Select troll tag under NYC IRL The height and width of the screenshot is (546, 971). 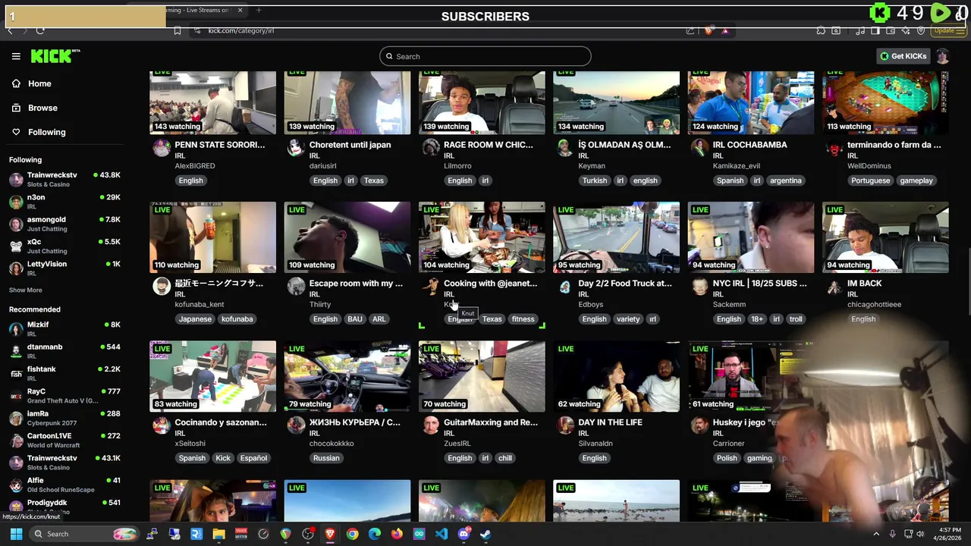[796, 319]
